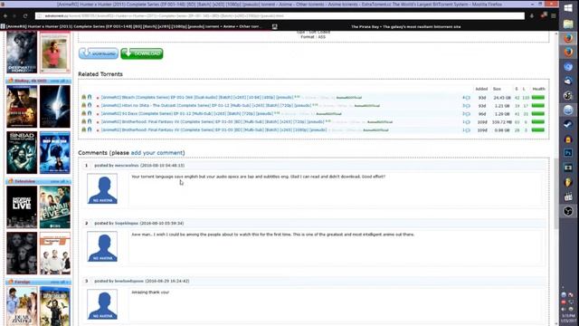579x326 pixels.
Task: Click the 'add your comment' link
Action: click(x=157, y=153)
